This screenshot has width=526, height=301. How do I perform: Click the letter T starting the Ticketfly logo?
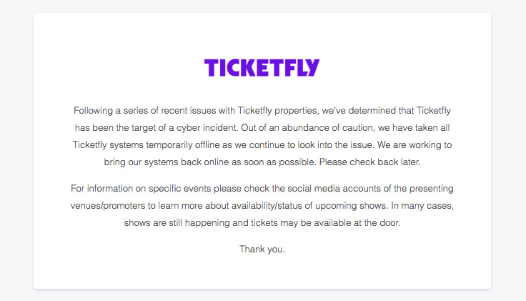(x=212, y=68)
